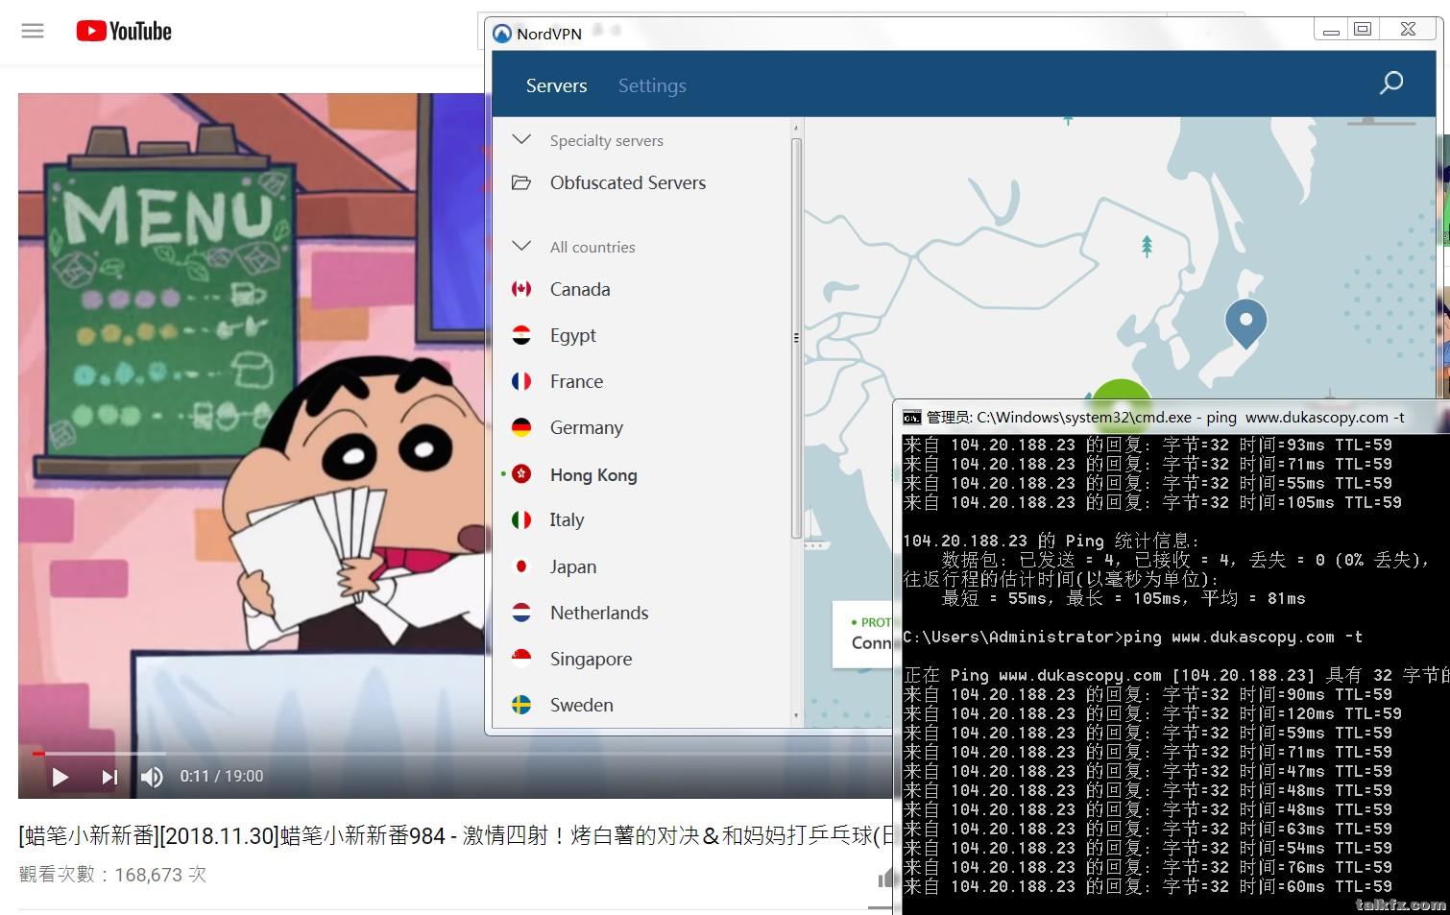The height and width of the screenshot is (915, 1450).
Task: Maximize the NordVPN window
Action: 1363,30
